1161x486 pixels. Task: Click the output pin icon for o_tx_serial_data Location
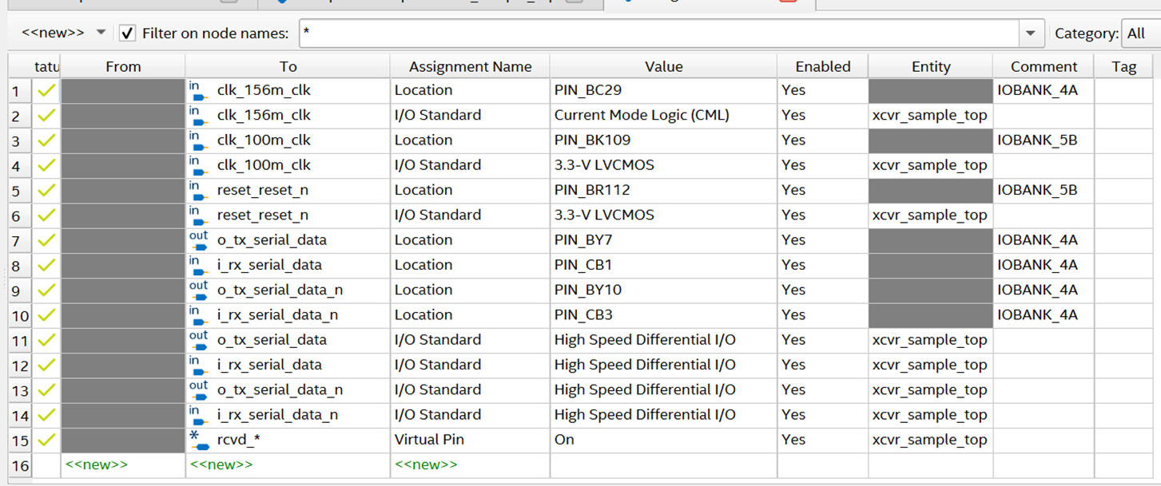tap(198, 240)
